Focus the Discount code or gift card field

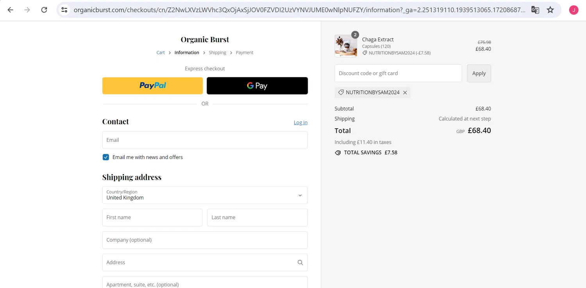[398, 73]
